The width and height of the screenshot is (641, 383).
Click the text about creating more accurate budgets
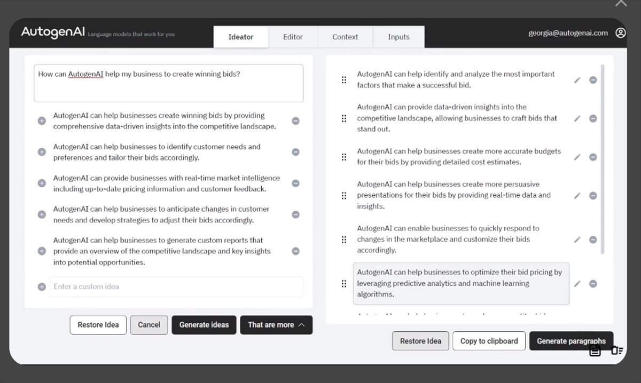tap(459, 157)
